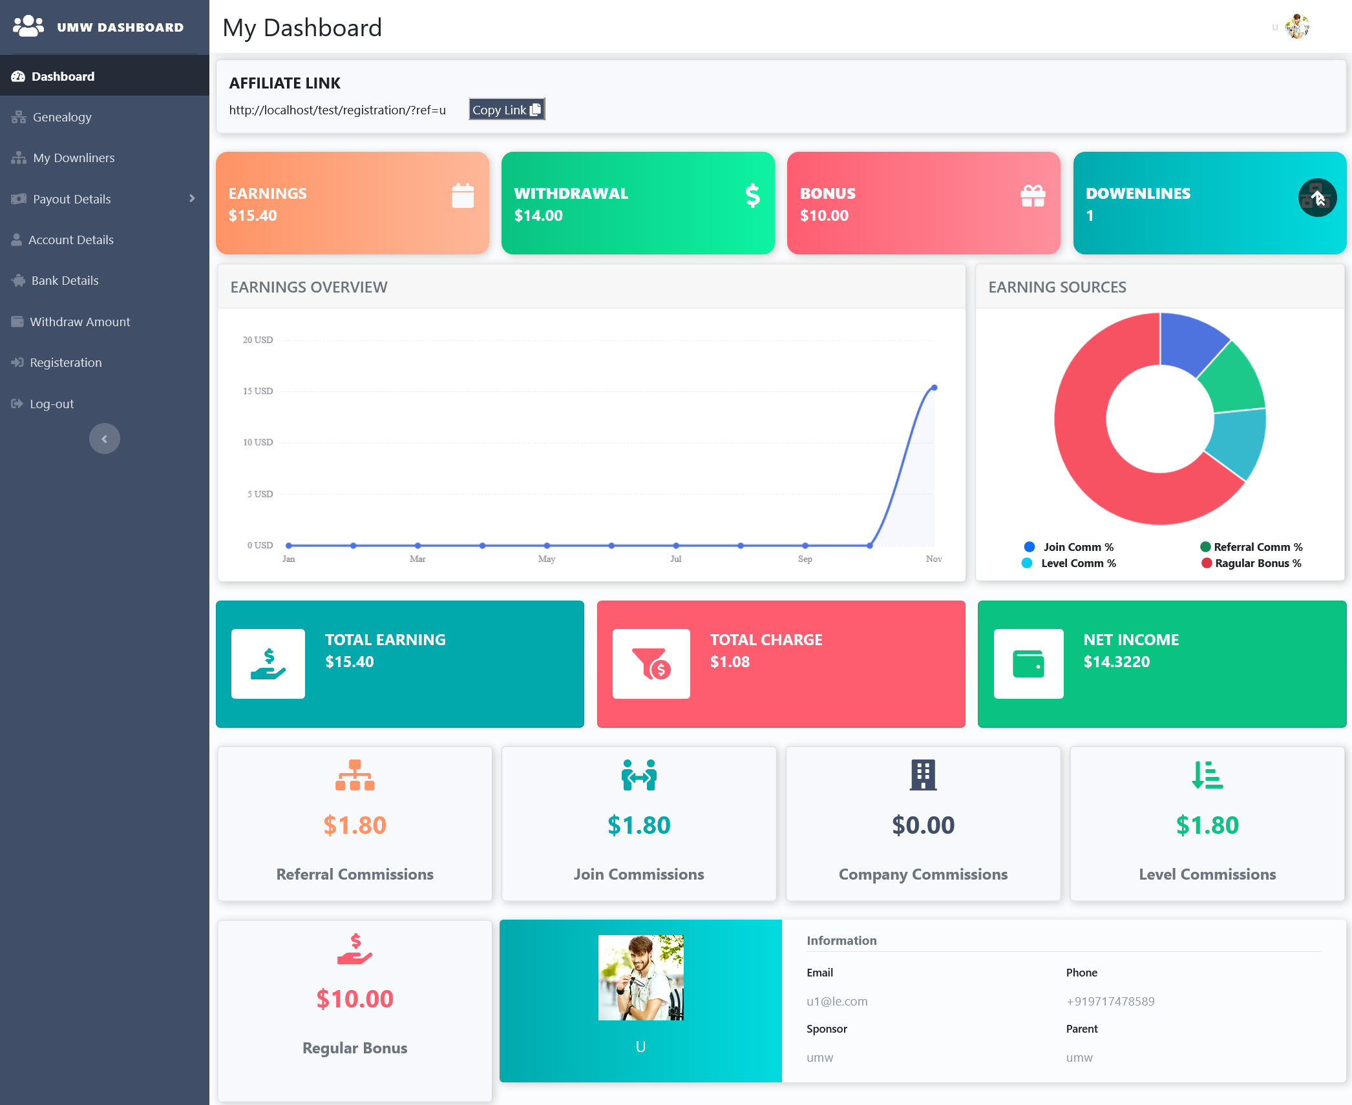Collapse the sidebar using the circular arrow
This screenshot has width=1352, height=1105.
(x=104, y=439)
